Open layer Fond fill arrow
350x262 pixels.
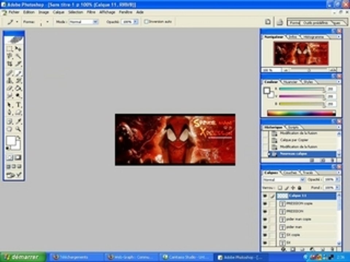(337, 188)
